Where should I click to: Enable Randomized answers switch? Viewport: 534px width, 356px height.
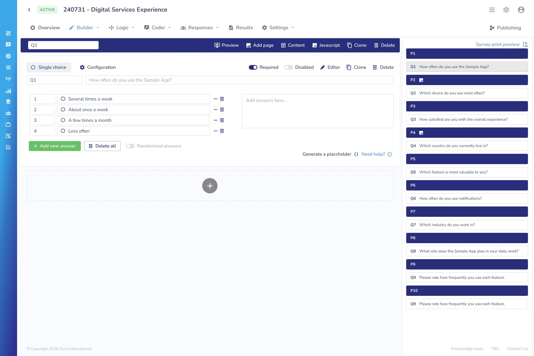[130, 146]
